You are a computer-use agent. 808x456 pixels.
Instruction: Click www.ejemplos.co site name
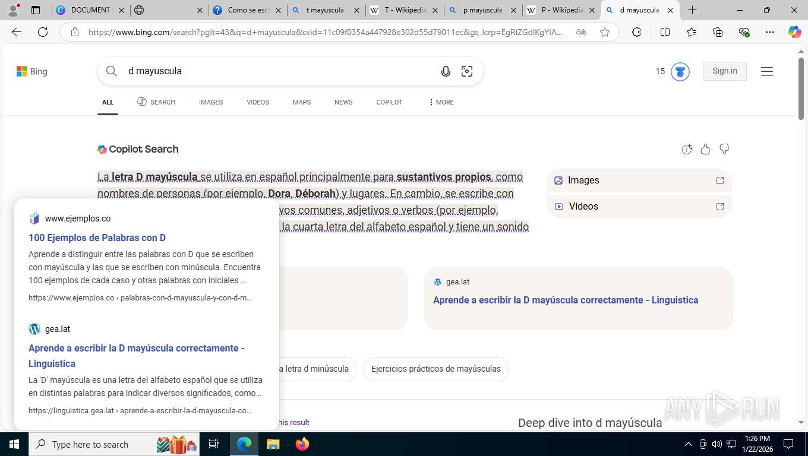pyautogui.click(x=78, y=218)
